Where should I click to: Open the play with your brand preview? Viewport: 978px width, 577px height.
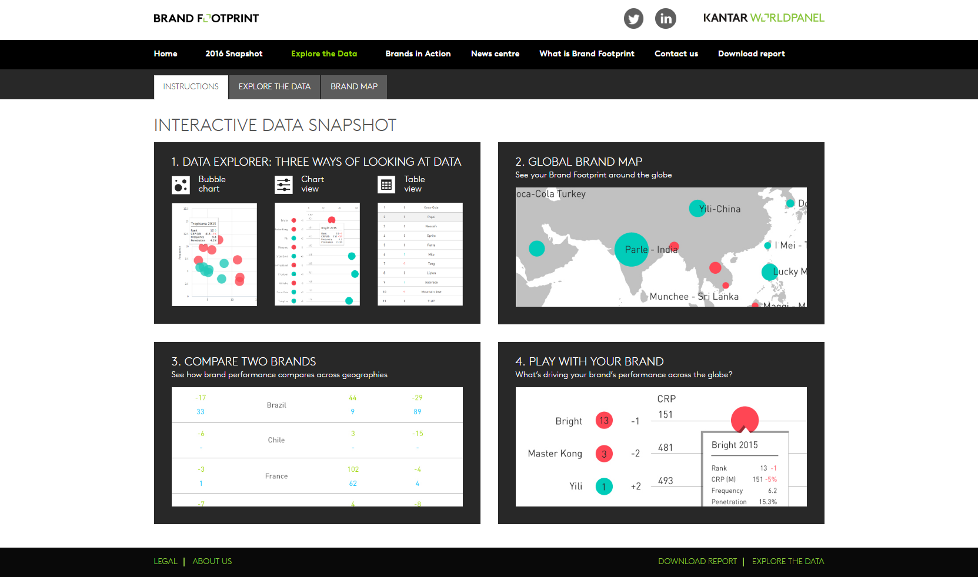pos(661,447)
